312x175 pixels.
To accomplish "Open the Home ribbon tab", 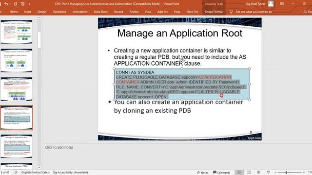I will [x=14, y=12].
